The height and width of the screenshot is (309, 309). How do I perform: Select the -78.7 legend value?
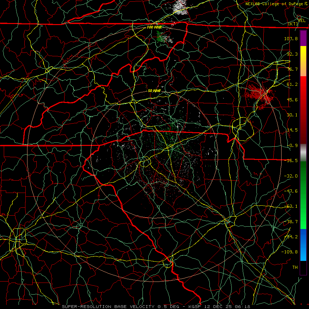291,222
